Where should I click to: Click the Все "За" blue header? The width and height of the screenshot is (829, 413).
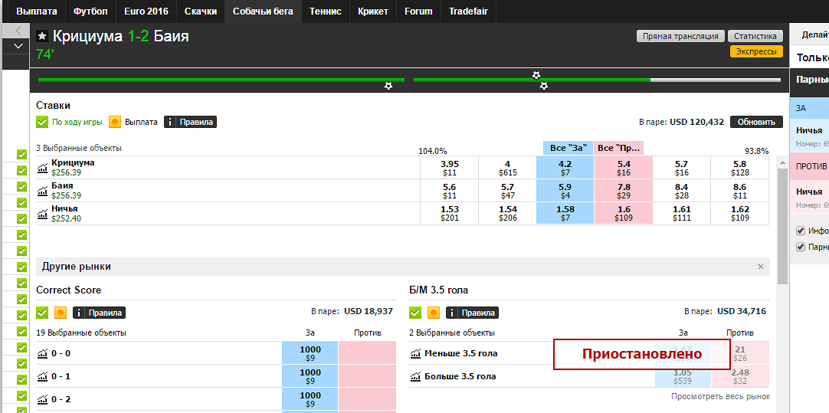pyautogui.click(x=567, y=148)
